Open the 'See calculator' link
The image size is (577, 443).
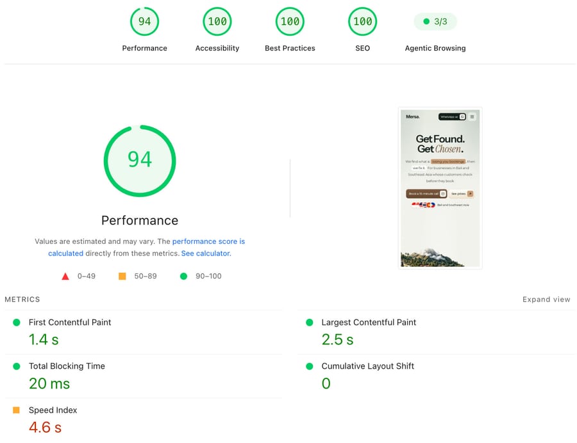206,254
